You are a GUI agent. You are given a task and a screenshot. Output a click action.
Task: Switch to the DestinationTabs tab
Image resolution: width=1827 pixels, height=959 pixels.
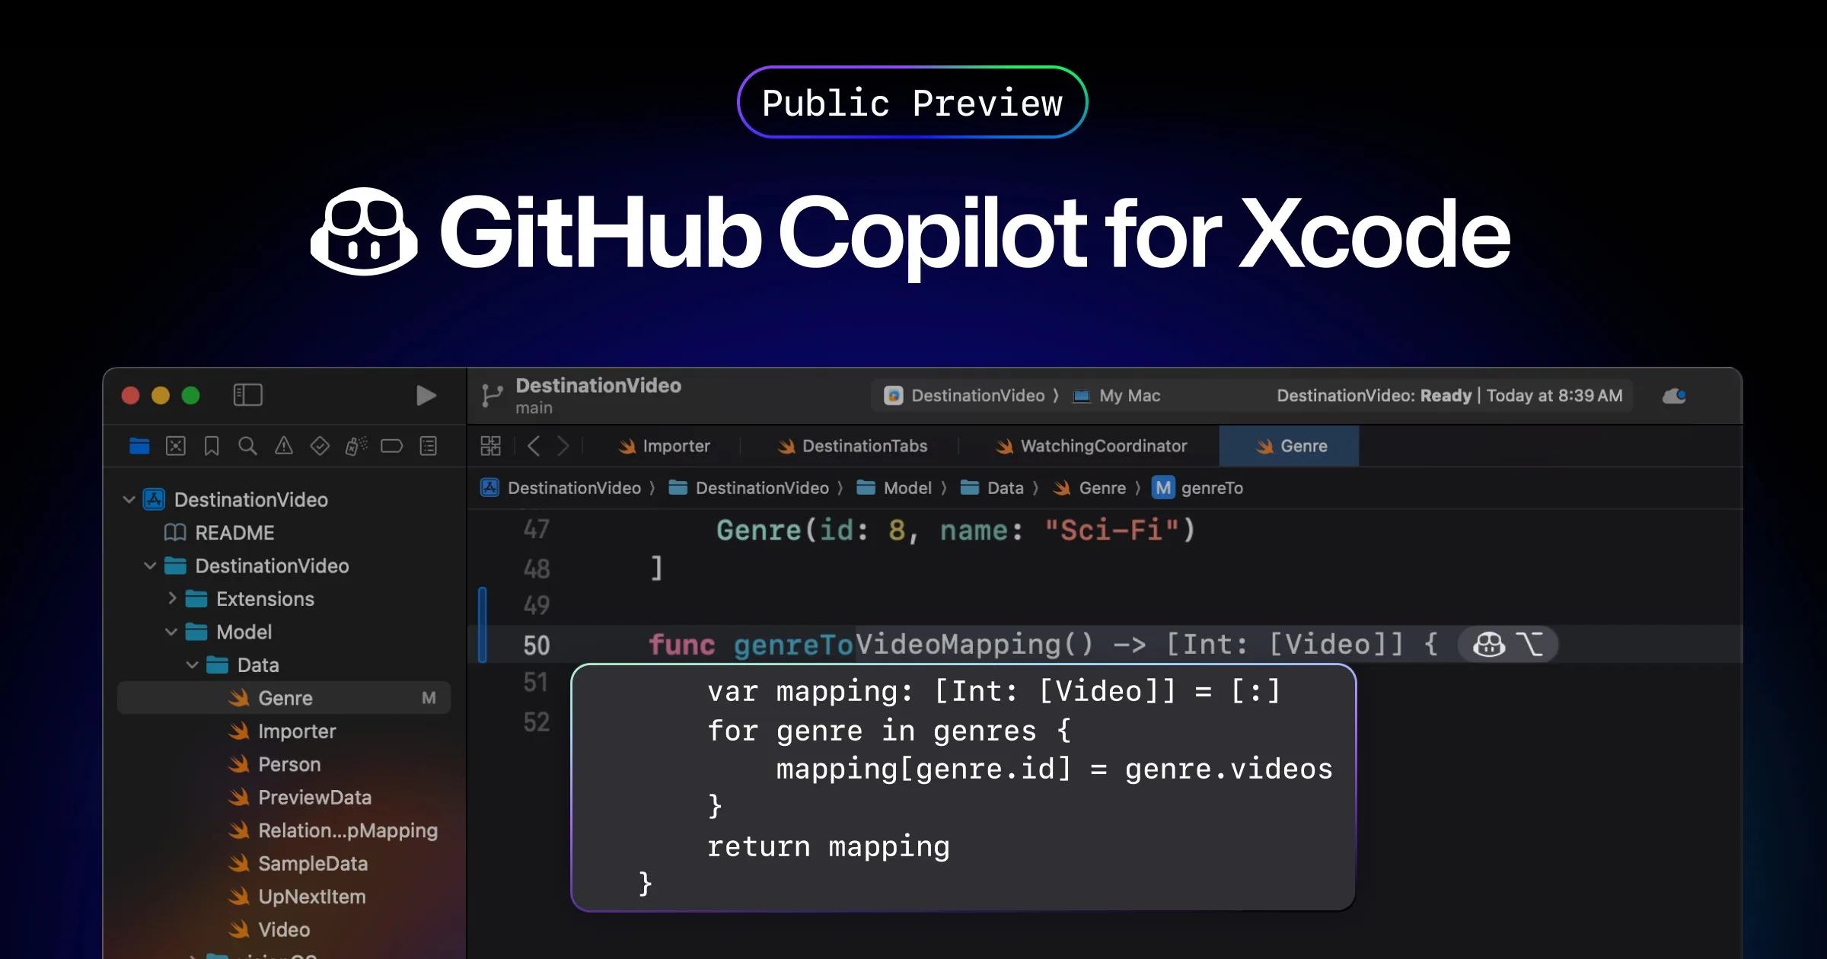(x=866, y=446)
